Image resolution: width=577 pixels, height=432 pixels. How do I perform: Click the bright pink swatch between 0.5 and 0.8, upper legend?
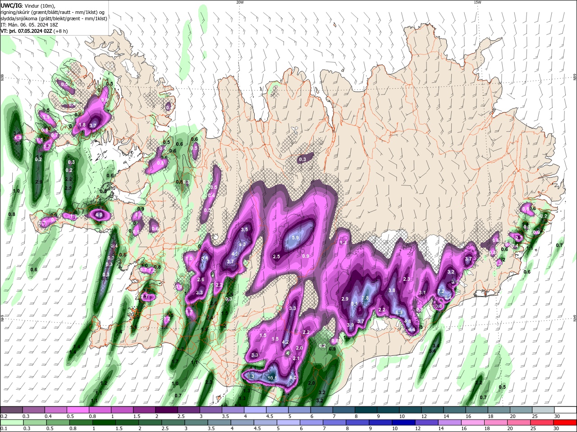click(77, 410)
